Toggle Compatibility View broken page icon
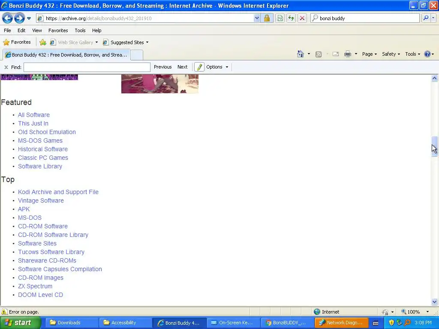 tap(280, 18)
